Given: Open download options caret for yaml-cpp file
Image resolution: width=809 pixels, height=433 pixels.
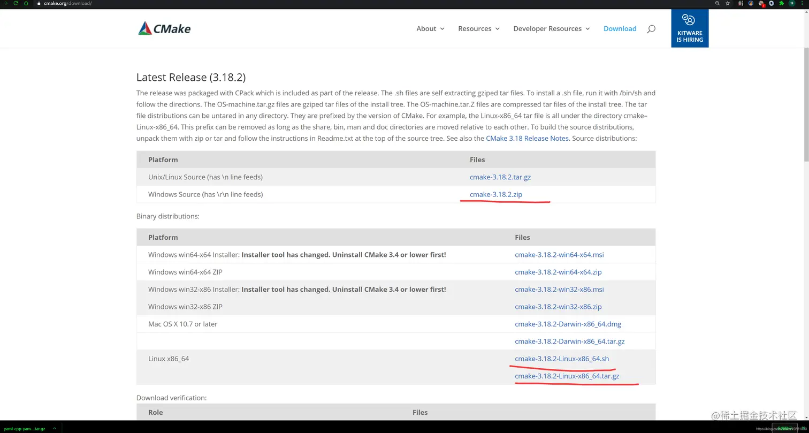Looking at the screenshot, I should point(55,429).
